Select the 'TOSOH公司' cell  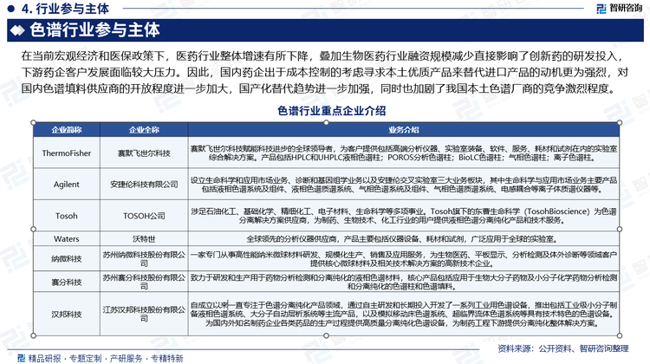[x=144, y=216]
